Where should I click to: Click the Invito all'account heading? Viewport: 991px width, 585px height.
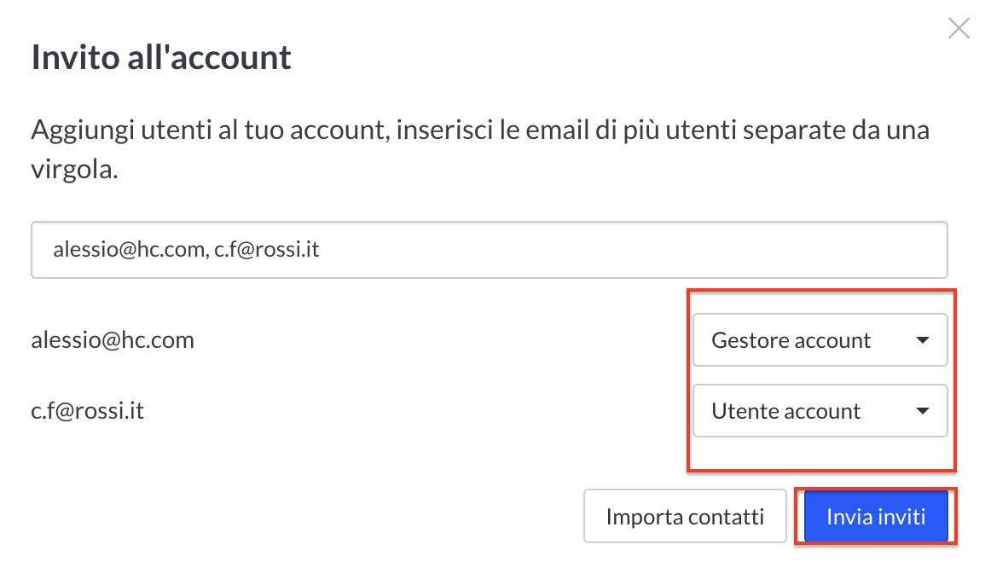161,57
